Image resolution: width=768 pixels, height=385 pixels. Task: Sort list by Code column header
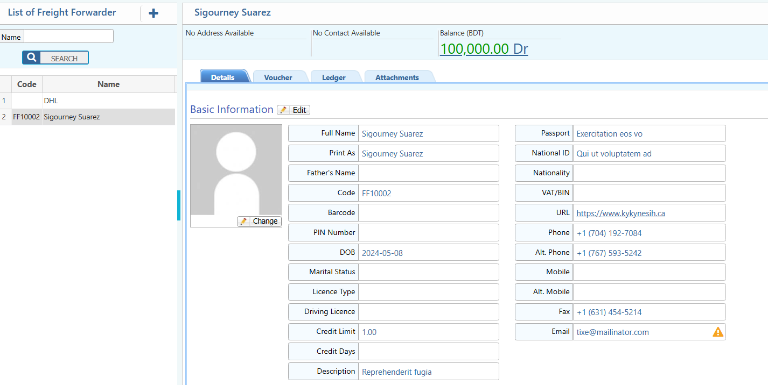(x=27, y=84)
